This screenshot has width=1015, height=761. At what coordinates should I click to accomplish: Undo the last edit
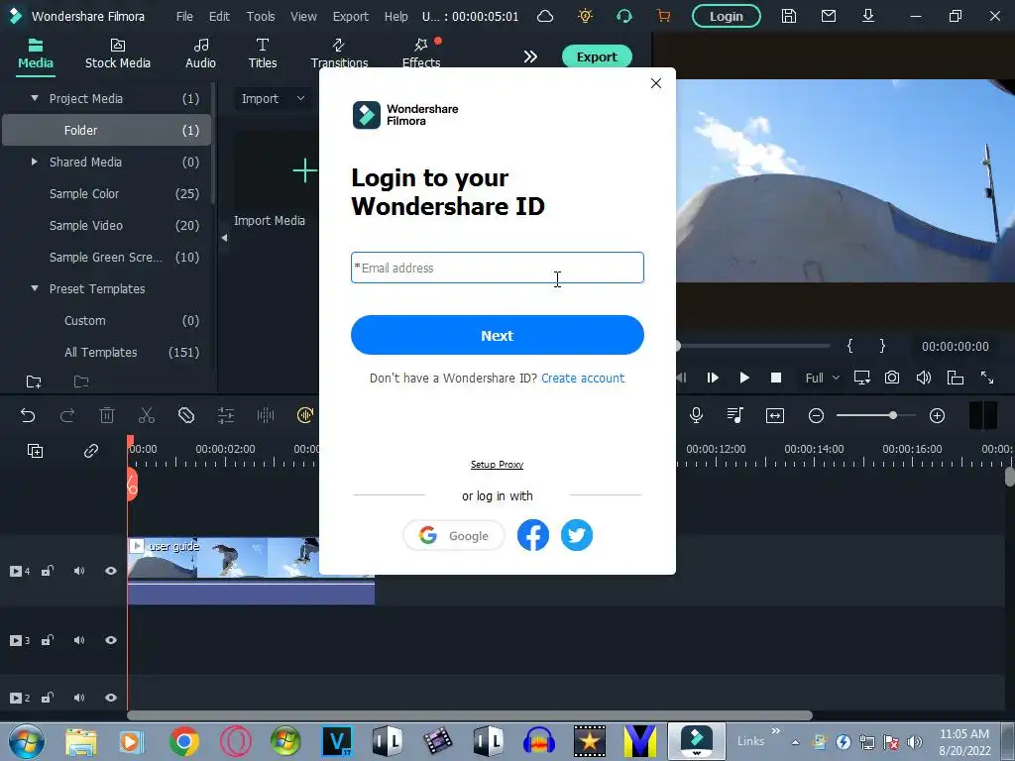pyautogui.click(x=28, y=415)
